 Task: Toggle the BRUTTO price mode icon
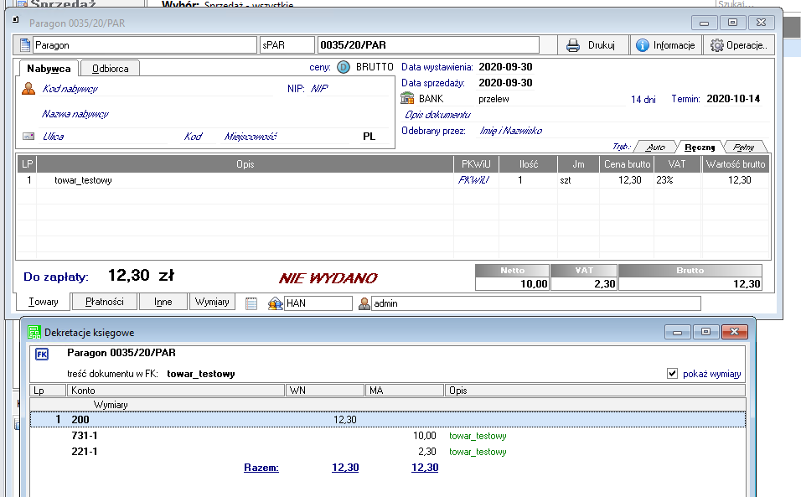pyautogui.click(x=344, y=67)
